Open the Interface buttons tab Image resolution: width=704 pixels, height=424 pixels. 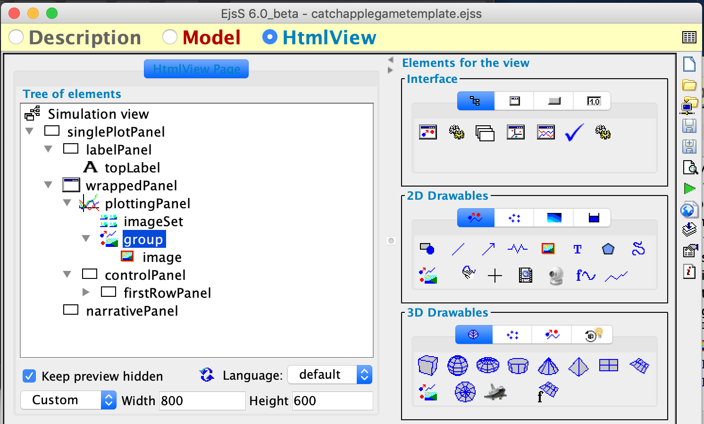[554, 101]
